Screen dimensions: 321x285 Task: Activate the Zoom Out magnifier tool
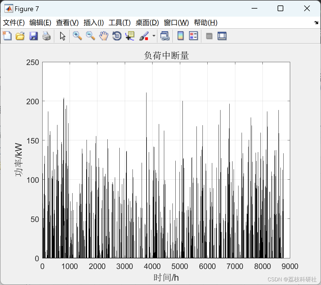(x=90, y=36)
